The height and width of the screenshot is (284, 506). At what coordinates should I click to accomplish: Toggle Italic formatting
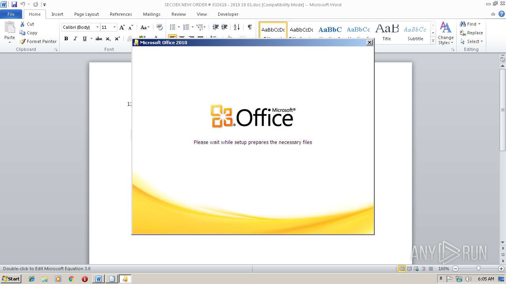(x=75, y=39)
